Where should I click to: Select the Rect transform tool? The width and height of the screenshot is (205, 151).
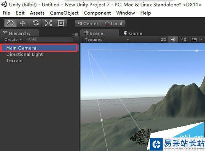[x=61, y=23]
